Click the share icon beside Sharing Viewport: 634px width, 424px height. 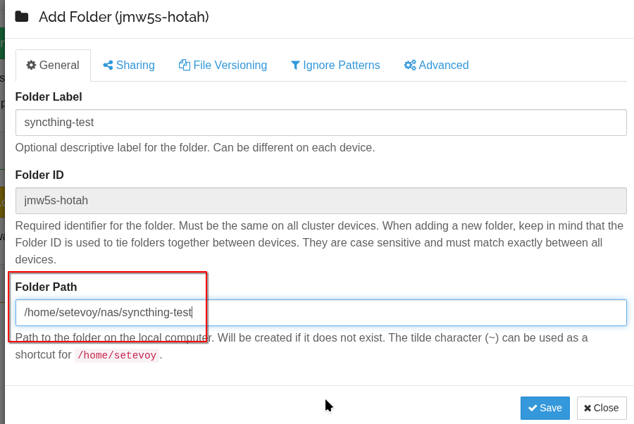108,65
